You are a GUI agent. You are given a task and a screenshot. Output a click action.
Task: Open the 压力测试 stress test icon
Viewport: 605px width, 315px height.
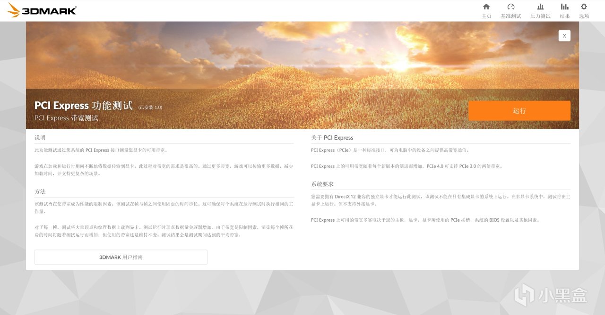pyautogui.click(x=540, y=7)
